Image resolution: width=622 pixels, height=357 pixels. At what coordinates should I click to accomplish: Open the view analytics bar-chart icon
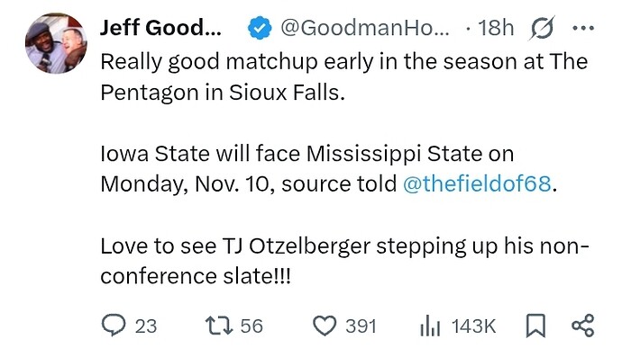430,326
